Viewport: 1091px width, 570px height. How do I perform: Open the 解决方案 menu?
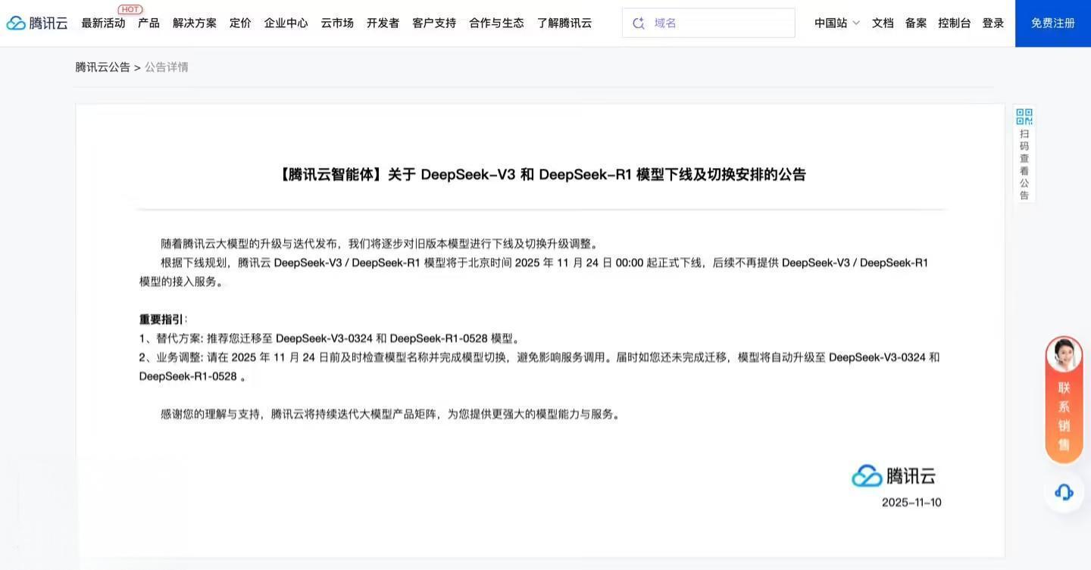point(195,23)
